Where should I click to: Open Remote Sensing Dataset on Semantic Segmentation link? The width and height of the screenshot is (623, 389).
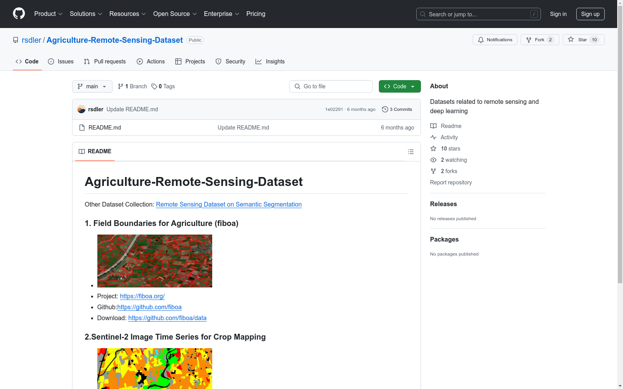229,205
